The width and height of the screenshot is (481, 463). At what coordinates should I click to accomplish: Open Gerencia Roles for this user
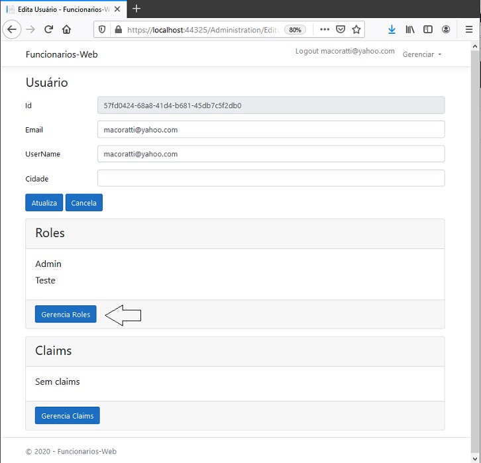pyautogui.click(x=66, y=314)
